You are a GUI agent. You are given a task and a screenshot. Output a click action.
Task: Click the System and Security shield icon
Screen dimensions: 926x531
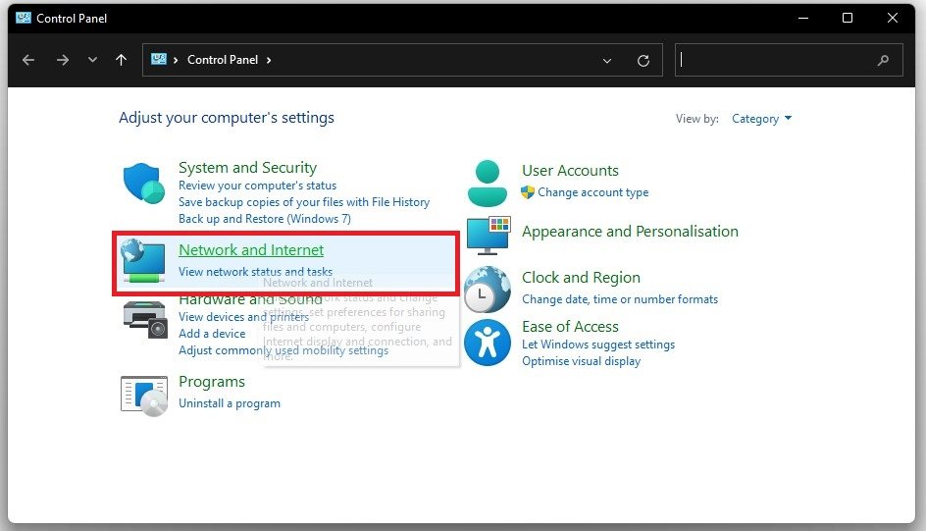(x=145, y=184)
